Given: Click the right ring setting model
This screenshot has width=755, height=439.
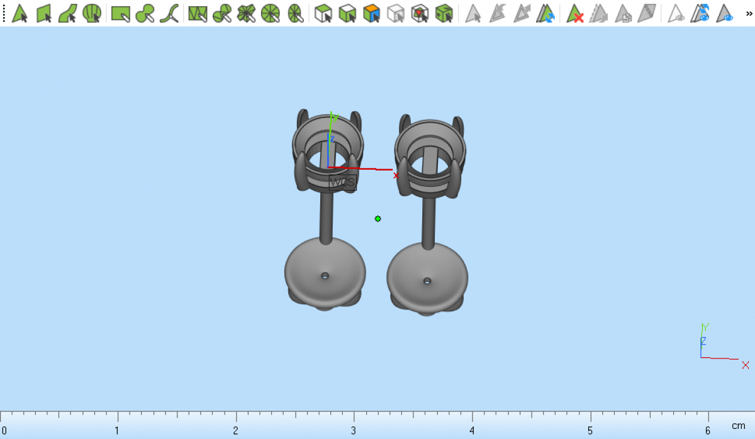Looking at the screenshot, I should click(427, 214).
